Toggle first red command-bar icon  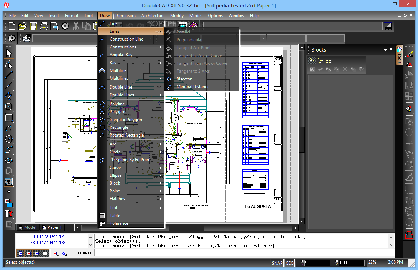(21, 254)
